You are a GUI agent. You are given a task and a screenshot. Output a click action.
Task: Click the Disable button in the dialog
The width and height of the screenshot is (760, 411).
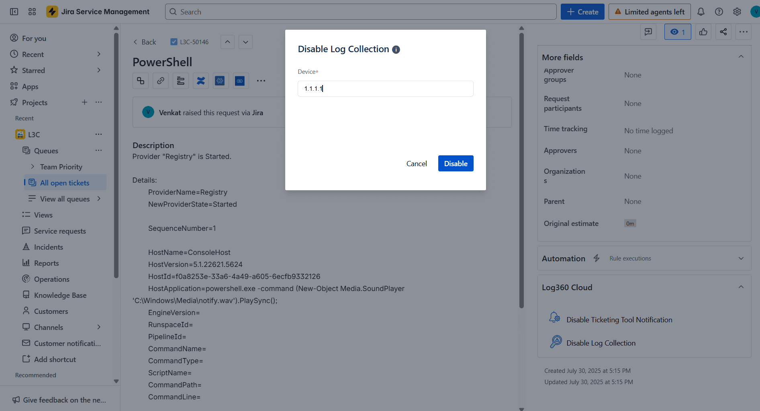[456, 163]
